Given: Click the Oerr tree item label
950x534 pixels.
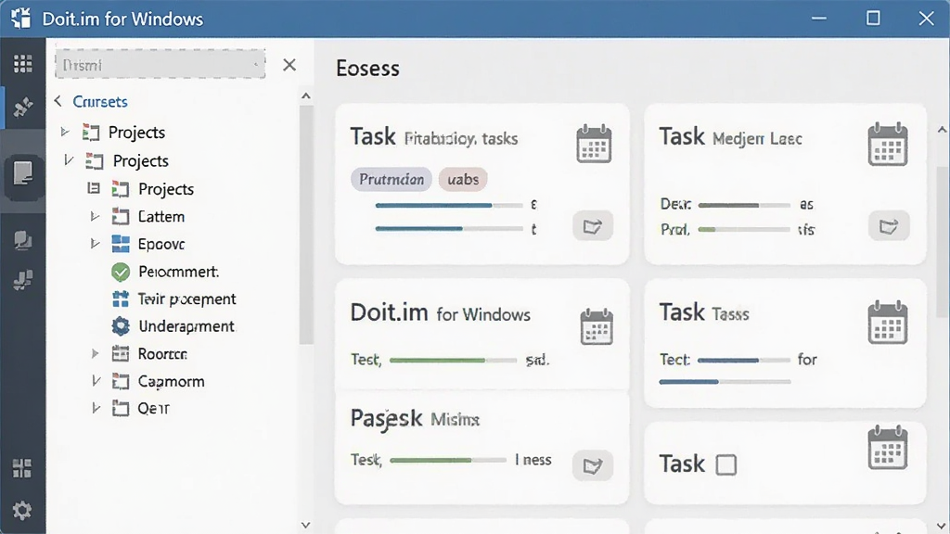Looking at the screenshot, I should (x=153, y=409).
